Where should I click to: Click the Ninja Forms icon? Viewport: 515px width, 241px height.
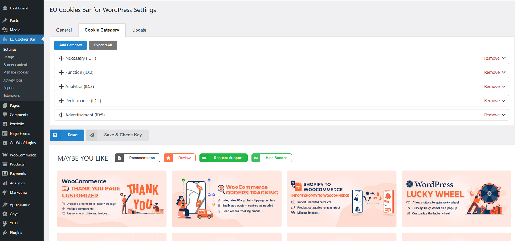pos(5,133)
